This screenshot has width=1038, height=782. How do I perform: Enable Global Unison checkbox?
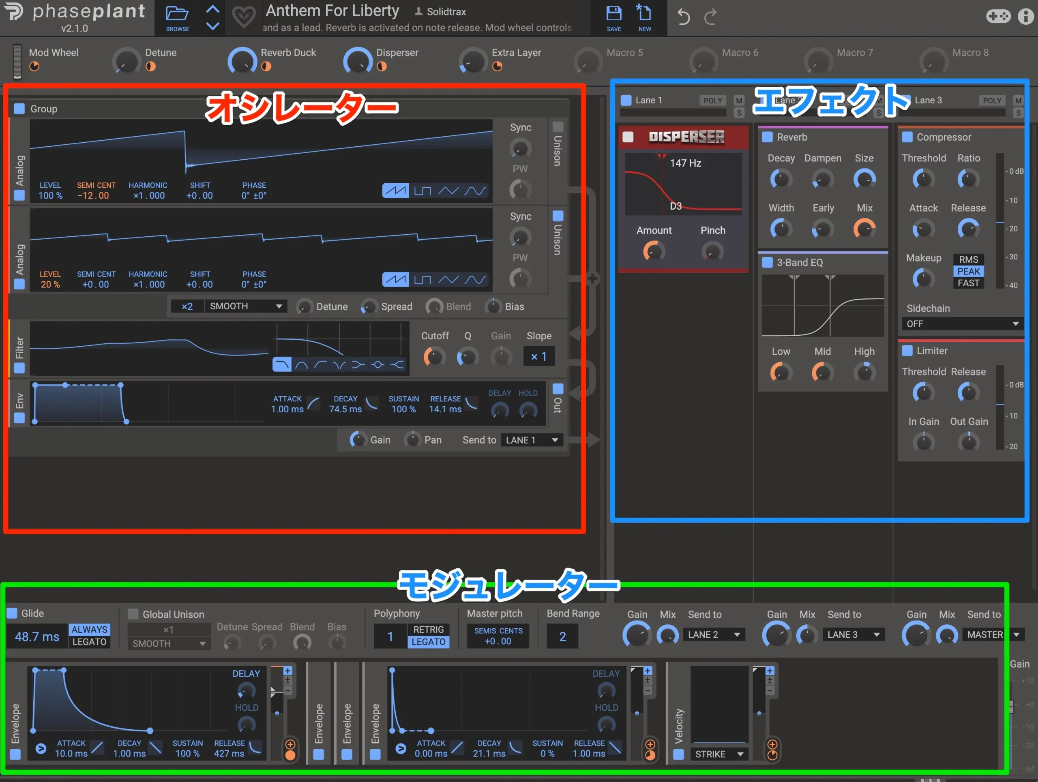(133, 614)
